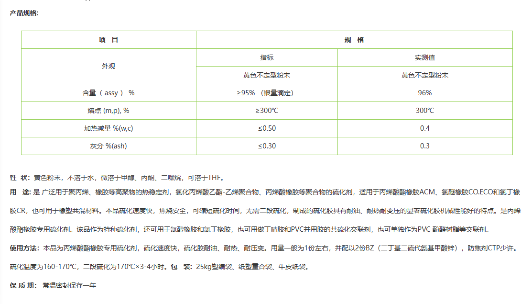
Task: Click the text 黄色粉末，不溶于水
Action: tap(64, 178)
